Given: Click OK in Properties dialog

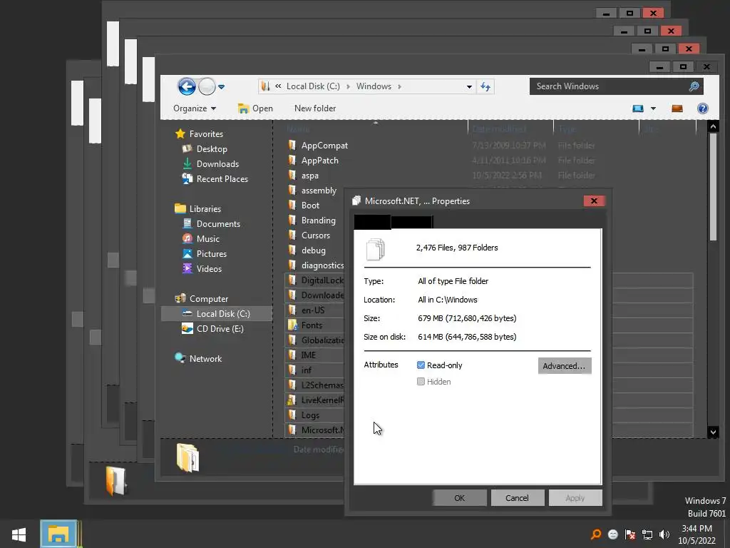Looking at the screenshot, I should (x=460, y=497).
